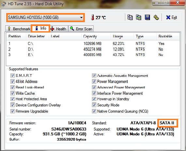
Task: Toggle the Security Mode checkbox
Action: (x=94, y=105)
